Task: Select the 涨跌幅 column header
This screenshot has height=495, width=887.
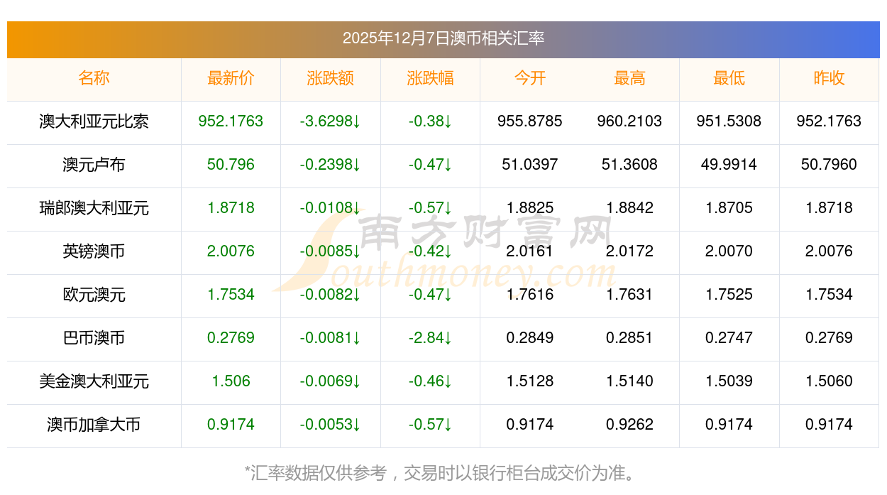Action: 430,78
